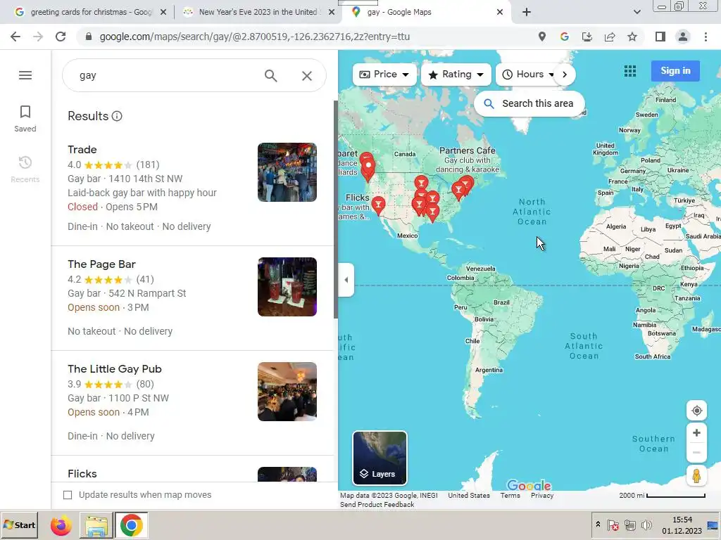Viewport: 721px width, 540px height.
Task: Click the map pin next to Flicks label
Action: [x=378, y=205]
